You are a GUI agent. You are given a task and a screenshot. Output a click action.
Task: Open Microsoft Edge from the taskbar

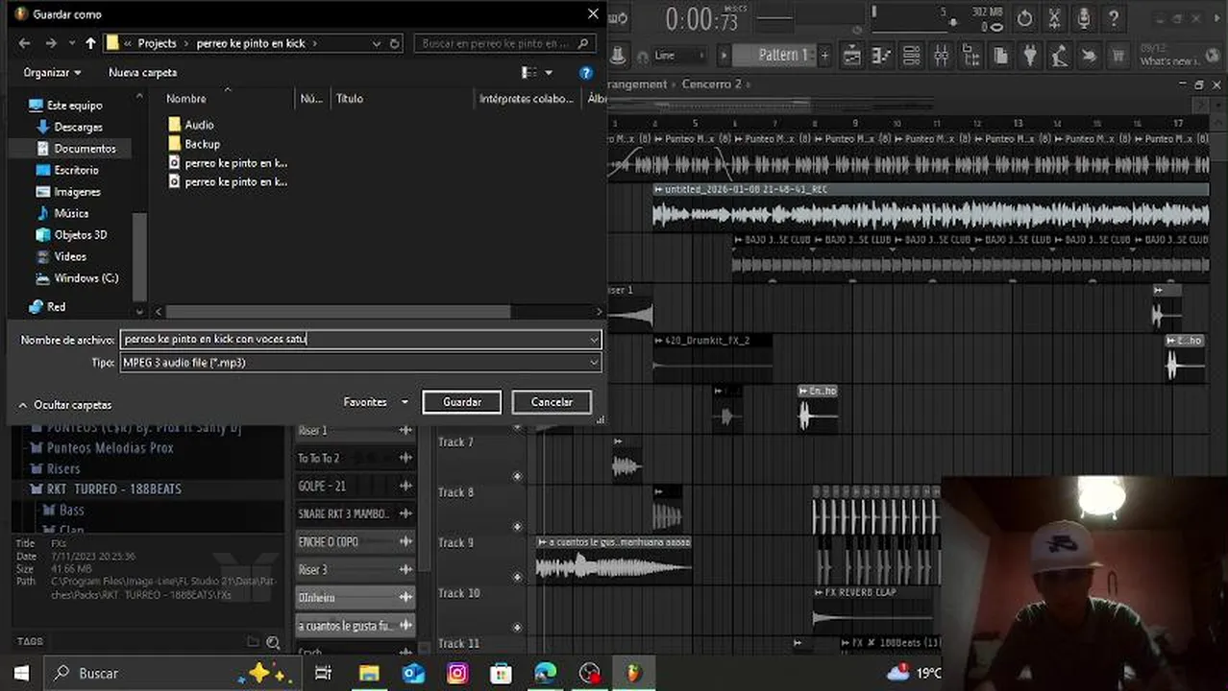coord(545,673)
